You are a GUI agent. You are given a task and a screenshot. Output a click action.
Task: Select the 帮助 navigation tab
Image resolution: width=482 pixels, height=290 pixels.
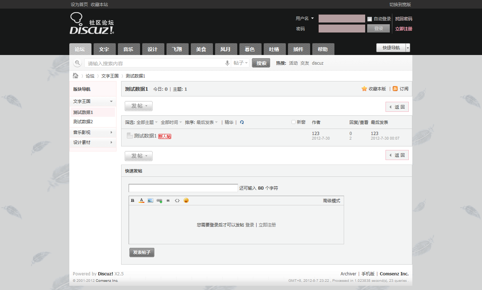323,49
